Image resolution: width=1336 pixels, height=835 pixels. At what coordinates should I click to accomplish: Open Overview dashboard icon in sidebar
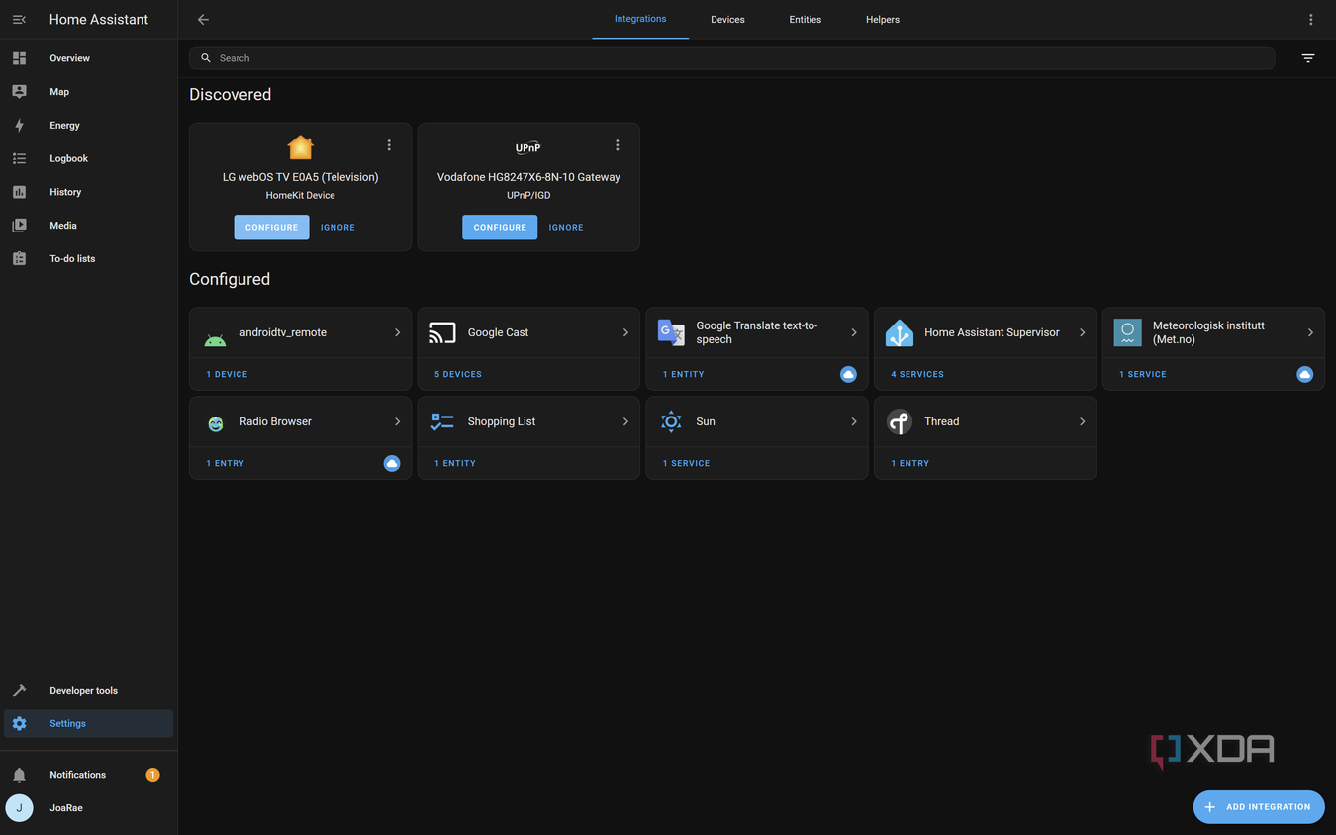coord(19,58)
